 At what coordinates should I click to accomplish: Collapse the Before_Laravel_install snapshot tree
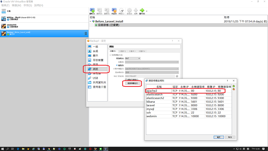click(90, 22)
